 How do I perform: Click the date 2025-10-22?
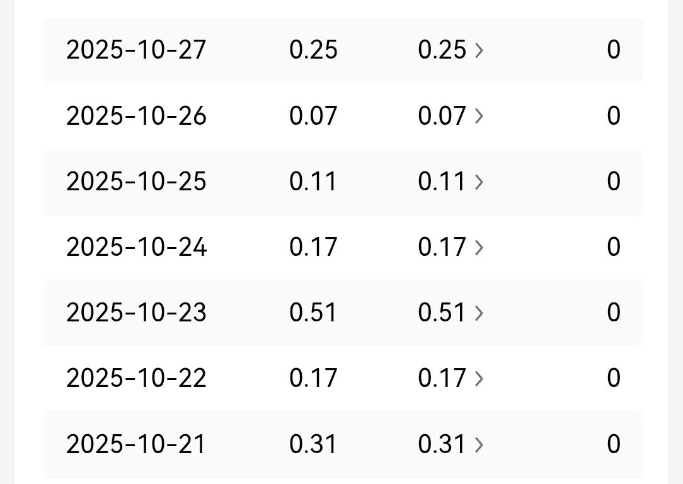click(x=136, y=379)
